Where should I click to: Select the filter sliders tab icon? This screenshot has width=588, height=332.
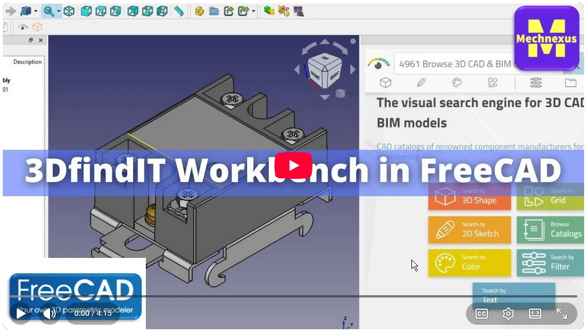tap(536, 82)
